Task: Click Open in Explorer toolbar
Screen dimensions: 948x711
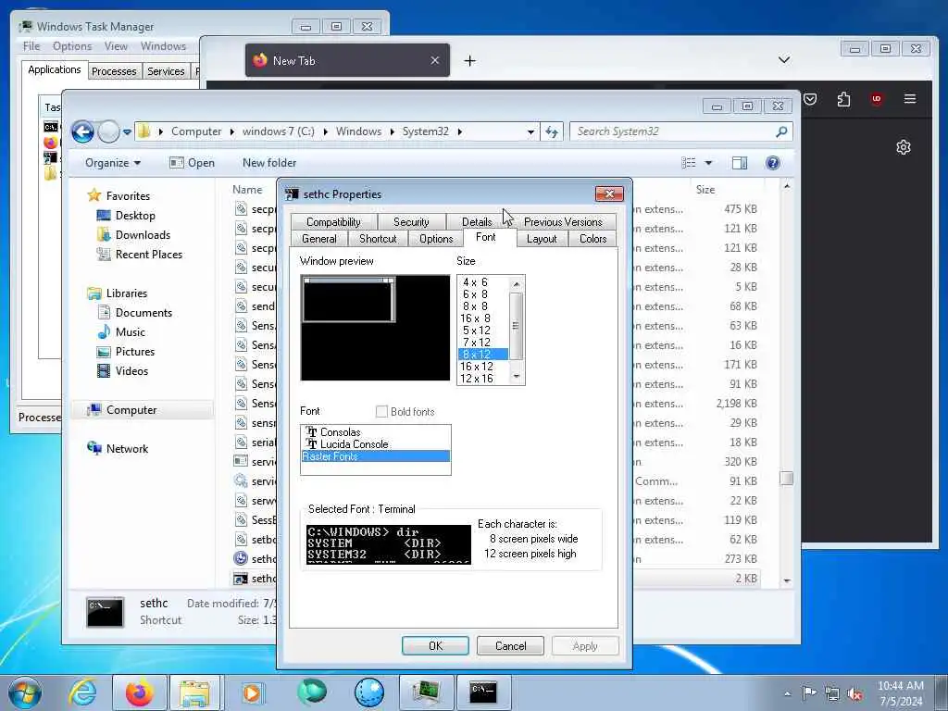Action: pyautogui.click(x=193, y=163)
